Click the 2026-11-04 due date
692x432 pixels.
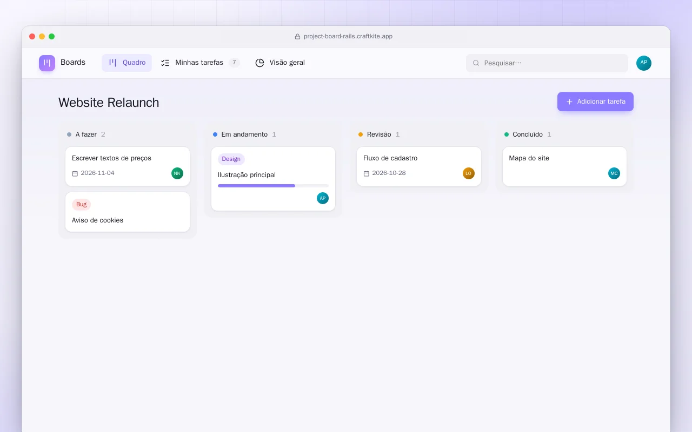click(x=97, y=173)
